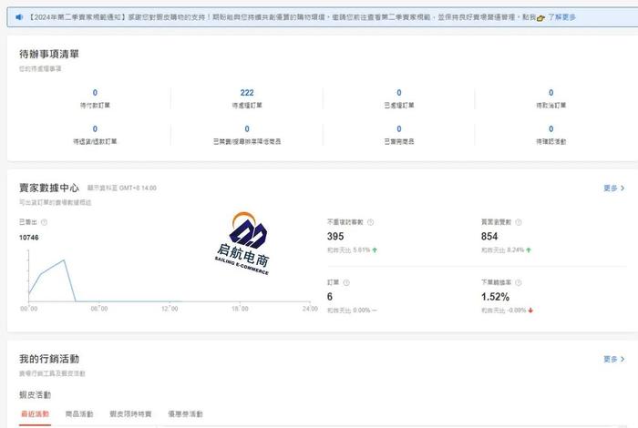This screenshot has height=428, width=638.
Task: Open 待退貨/退款訂單 to-do item
Action: [x=95, y=135]
